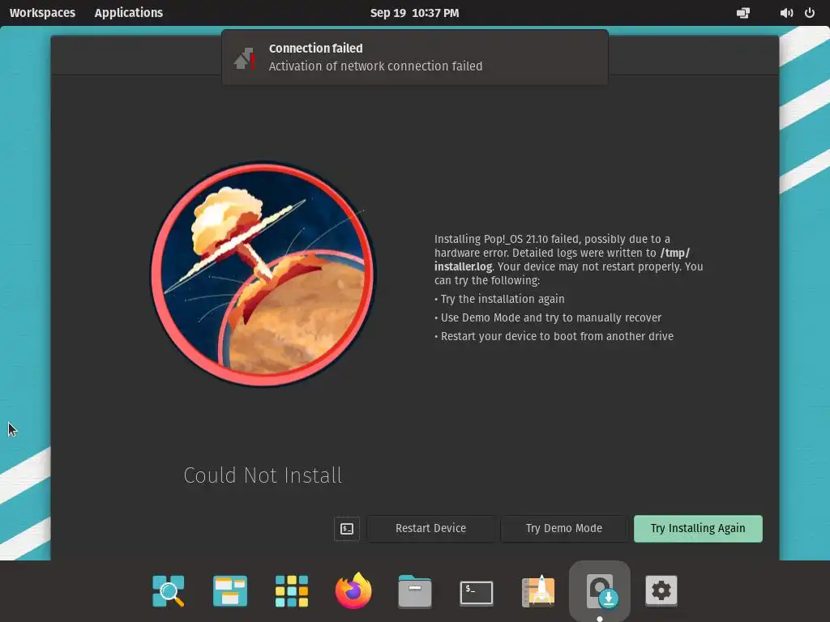Open the installer log terminal icon button

pos(347,528)
